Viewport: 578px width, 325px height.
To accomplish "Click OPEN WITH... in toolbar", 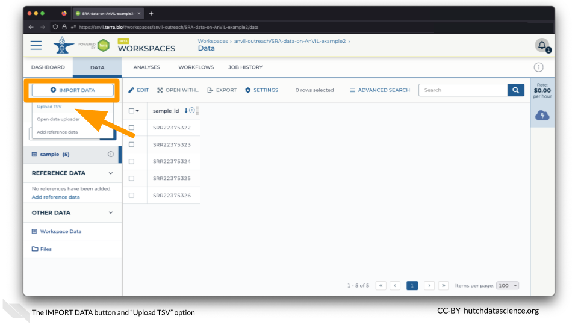I will pos(178,90).
